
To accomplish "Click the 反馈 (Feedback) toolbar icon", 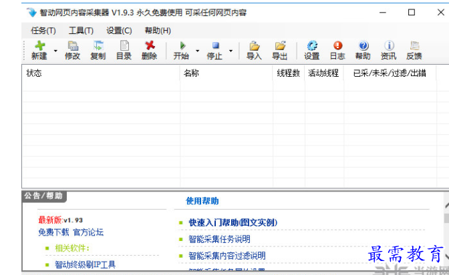I will [x=414, y=50].
